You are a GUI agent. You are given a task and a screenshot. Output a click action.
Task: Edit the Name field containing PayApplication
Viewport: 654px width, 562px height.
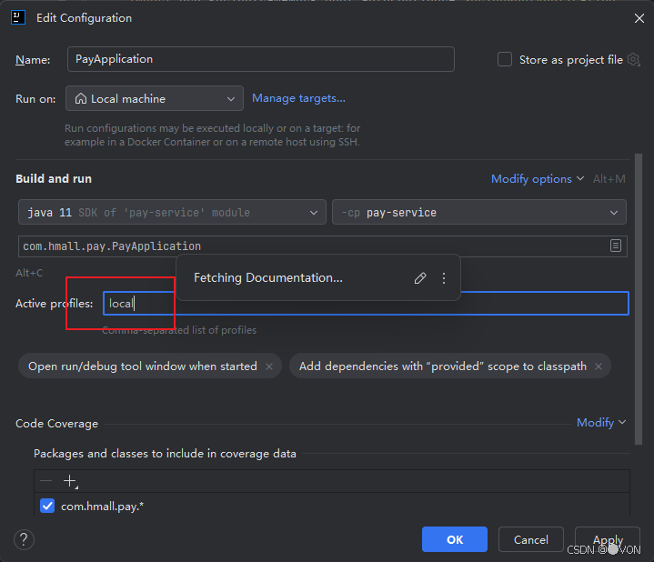point(261,59)
